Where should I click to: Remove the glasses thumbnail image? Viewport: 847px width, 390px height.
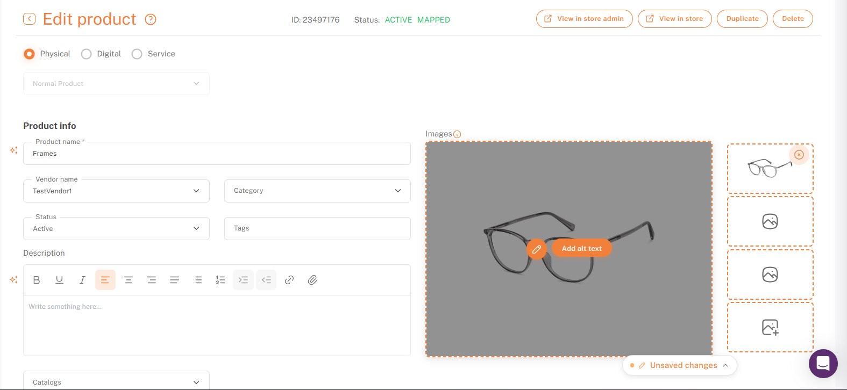tap(799, 155)
